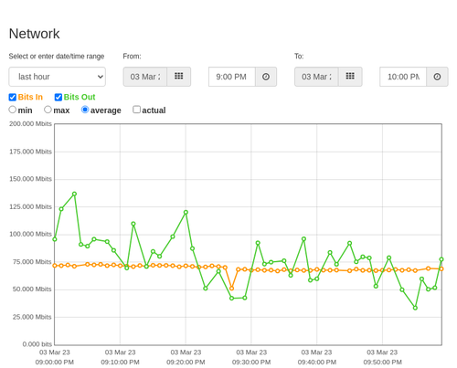Click the '0.000 bits' y-axis label
This screenshot has width=457, height=368.
pos(37,344)
